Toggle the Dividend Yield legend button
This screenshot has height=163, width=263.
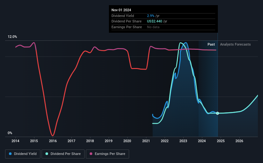coord(23,154)
